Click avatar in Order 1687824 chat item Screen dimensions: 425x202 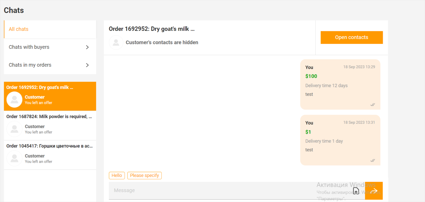(x=14, y=129)
